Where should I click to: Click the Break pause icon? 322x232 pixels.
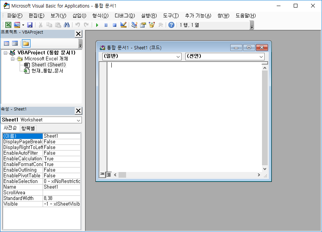click(x=106, y=25)
